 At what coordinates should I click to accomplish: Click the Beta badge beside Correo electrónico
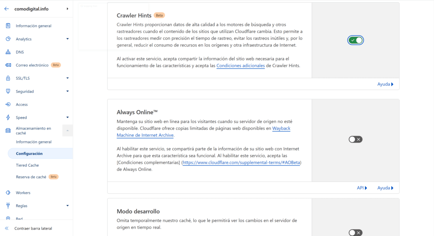click(56, 65)
